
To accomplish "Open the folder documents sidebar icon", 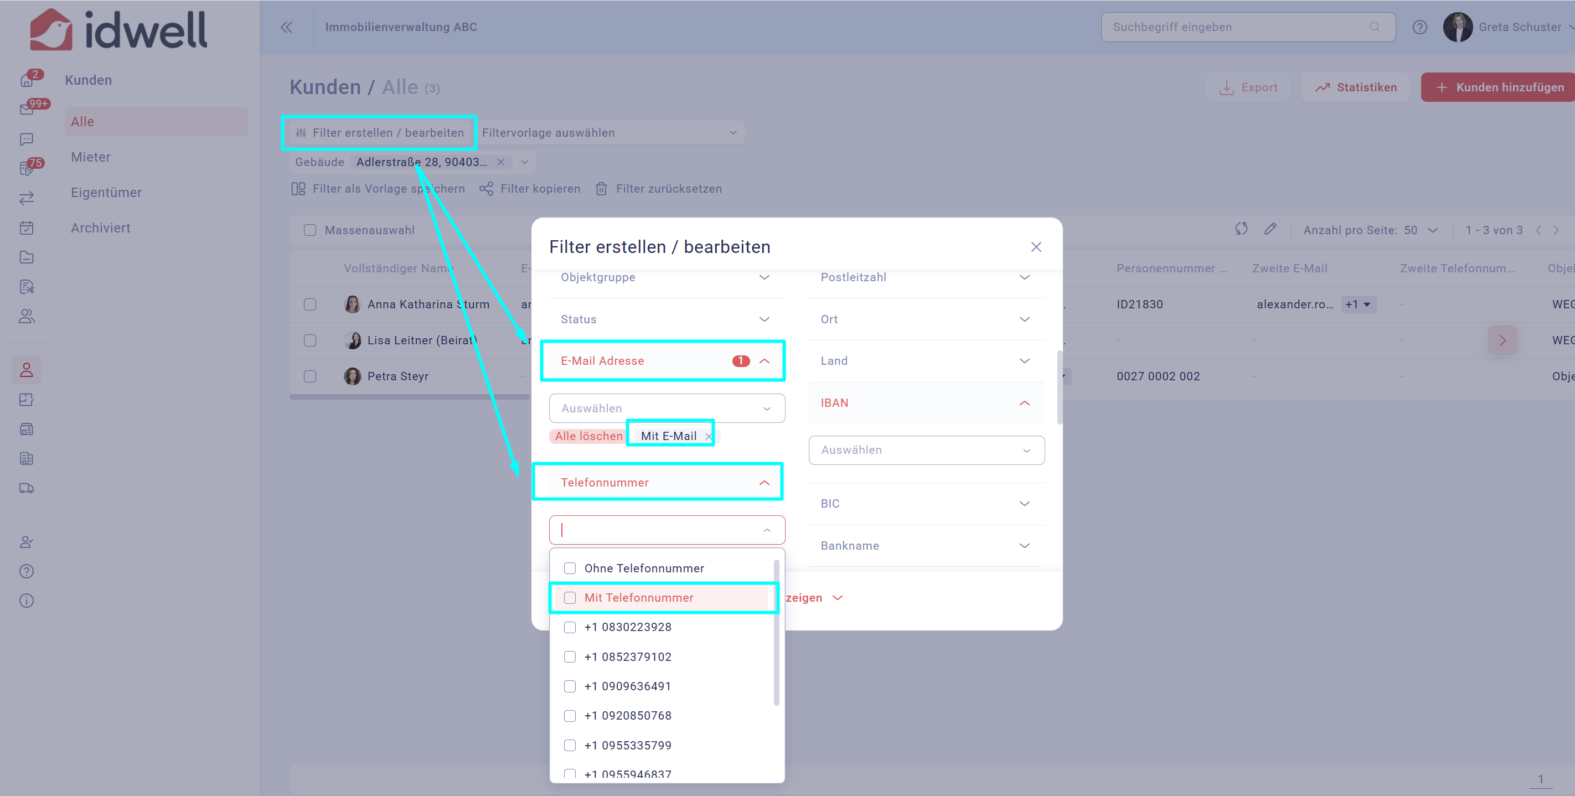I will [x=27, y=257].
